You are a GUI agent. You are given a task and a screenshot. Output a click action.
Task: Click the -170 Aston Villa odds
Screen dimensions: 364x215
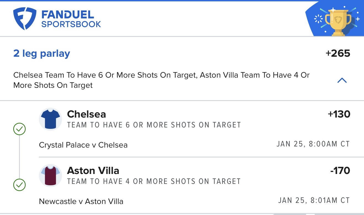pyautogui.click(x=340, y=171)
